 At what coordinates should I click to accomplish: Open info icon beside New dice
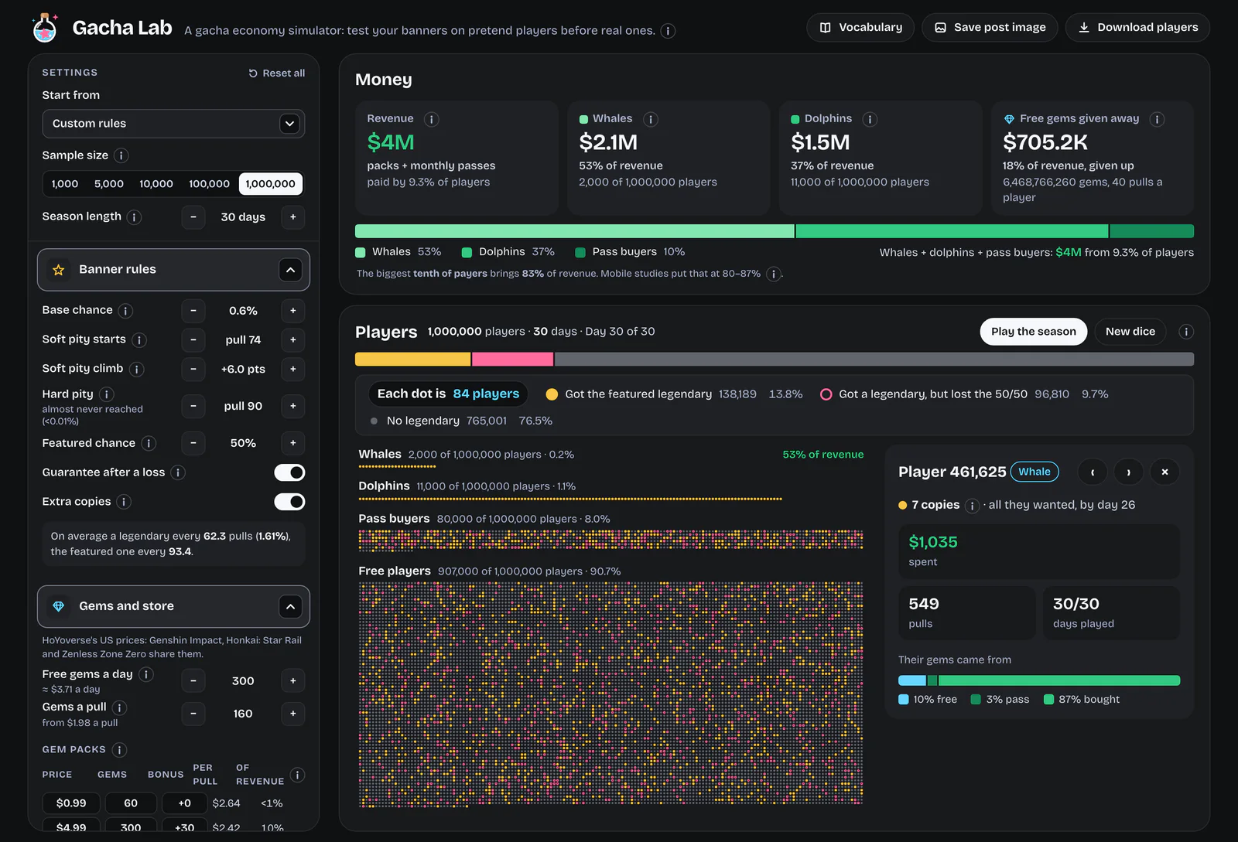(x=1185, y=332)
